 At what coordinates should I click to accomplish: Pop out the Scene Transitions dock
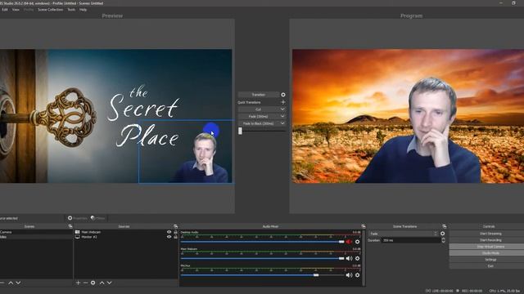point(444,226)
